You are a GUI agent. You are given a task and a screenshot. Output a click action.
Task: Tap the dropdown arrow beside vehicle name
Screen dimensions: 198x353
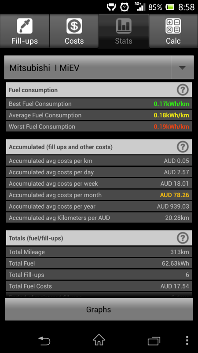pos(182,68)
